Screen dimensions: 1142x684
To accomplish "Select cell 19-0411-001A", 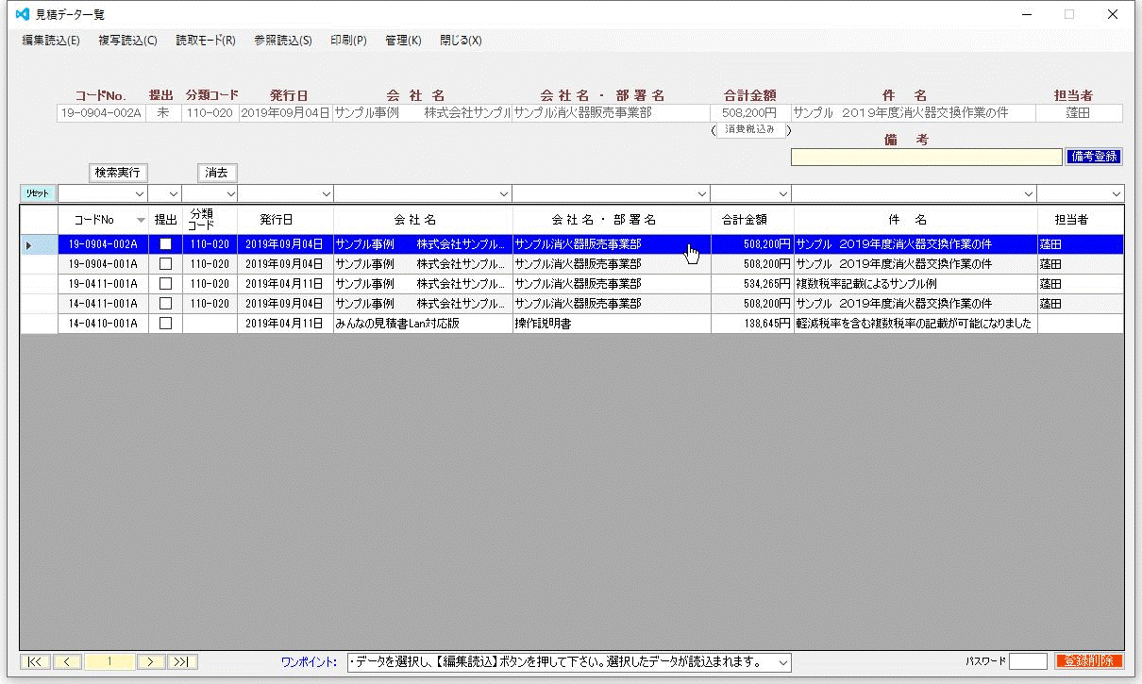I will coord(103,284).
